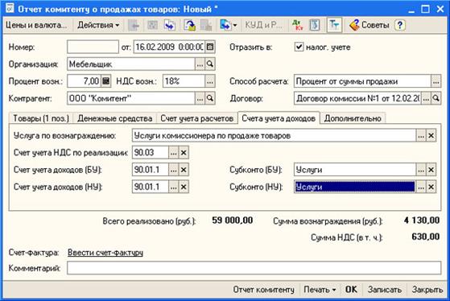Switch to the Товары (1 поз.) tab

tap(41, 118)
